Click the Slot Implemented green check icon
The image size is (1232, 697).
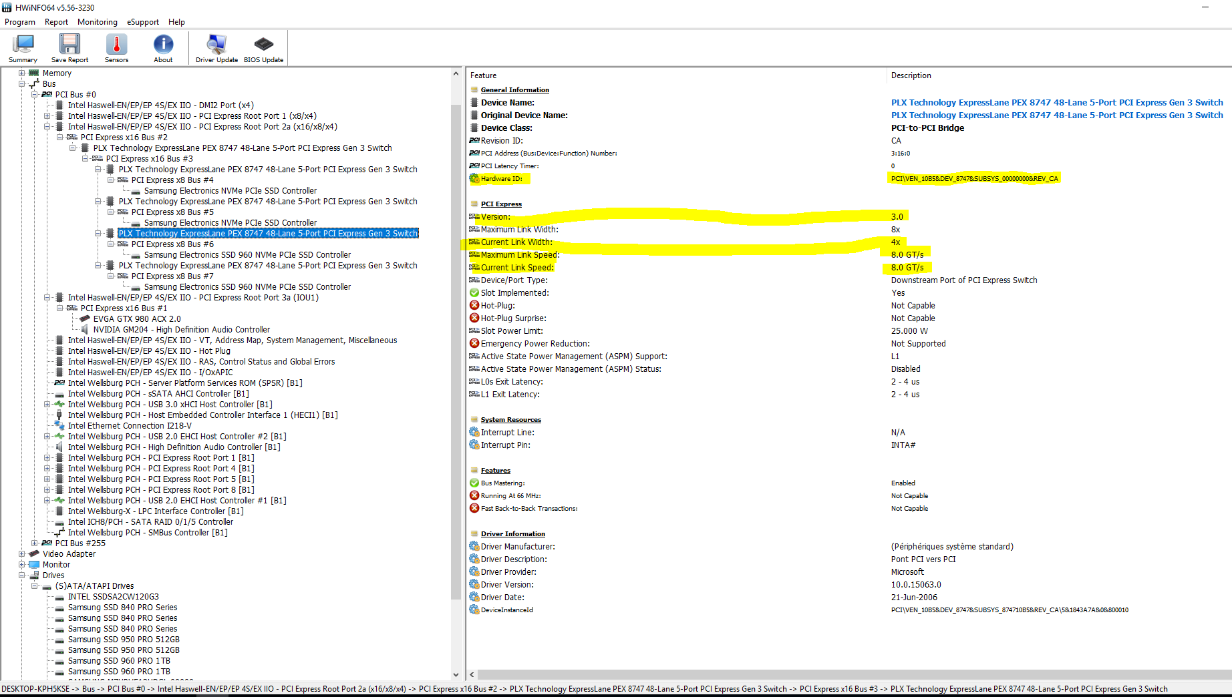474,292
